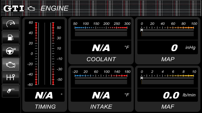Click the GTI logo

(14, 8)
